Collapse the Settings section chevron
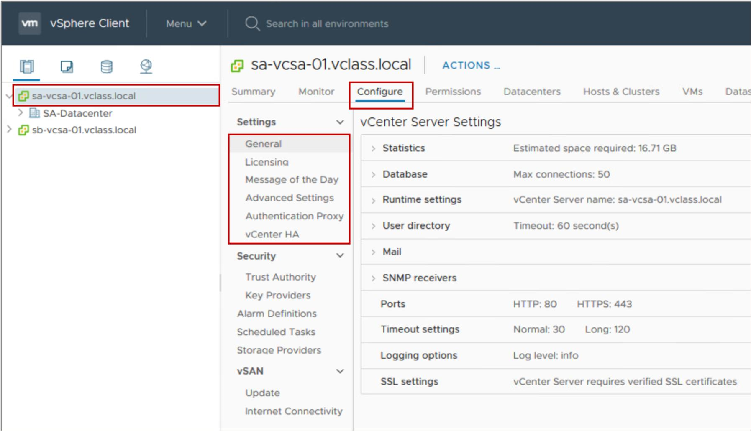The image size is (751, 431). (x=340, y=122)
